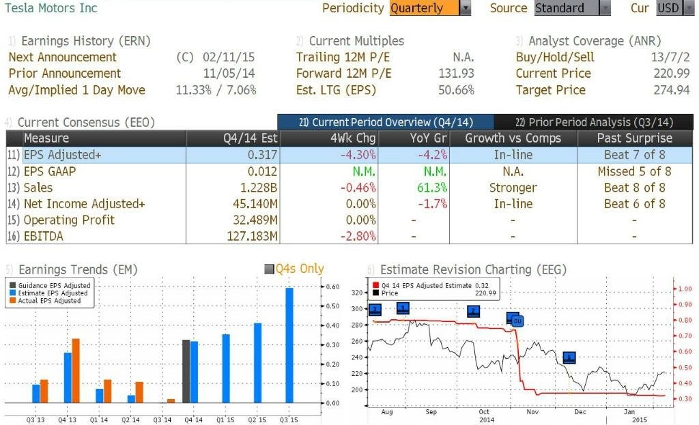699x425 pixels.
Task: Click the Sales YoY growth 61.3%
Action: click(x=432, y=188)
